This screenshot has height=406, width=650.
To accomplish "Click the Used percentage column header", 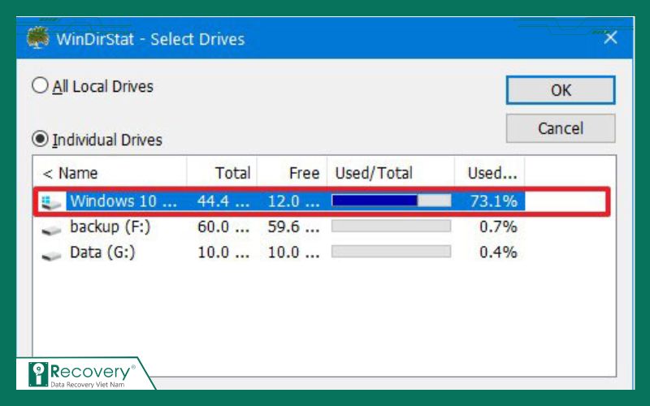I will 491,173.
